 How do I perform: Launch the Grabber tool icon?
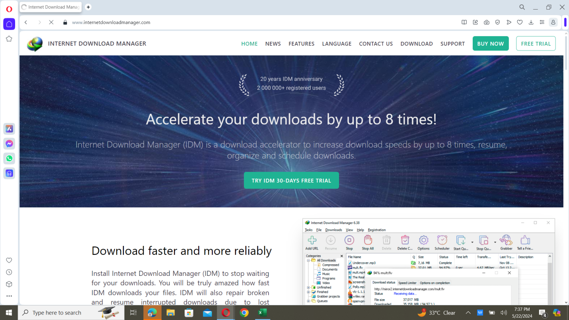(x=506, y=240)
